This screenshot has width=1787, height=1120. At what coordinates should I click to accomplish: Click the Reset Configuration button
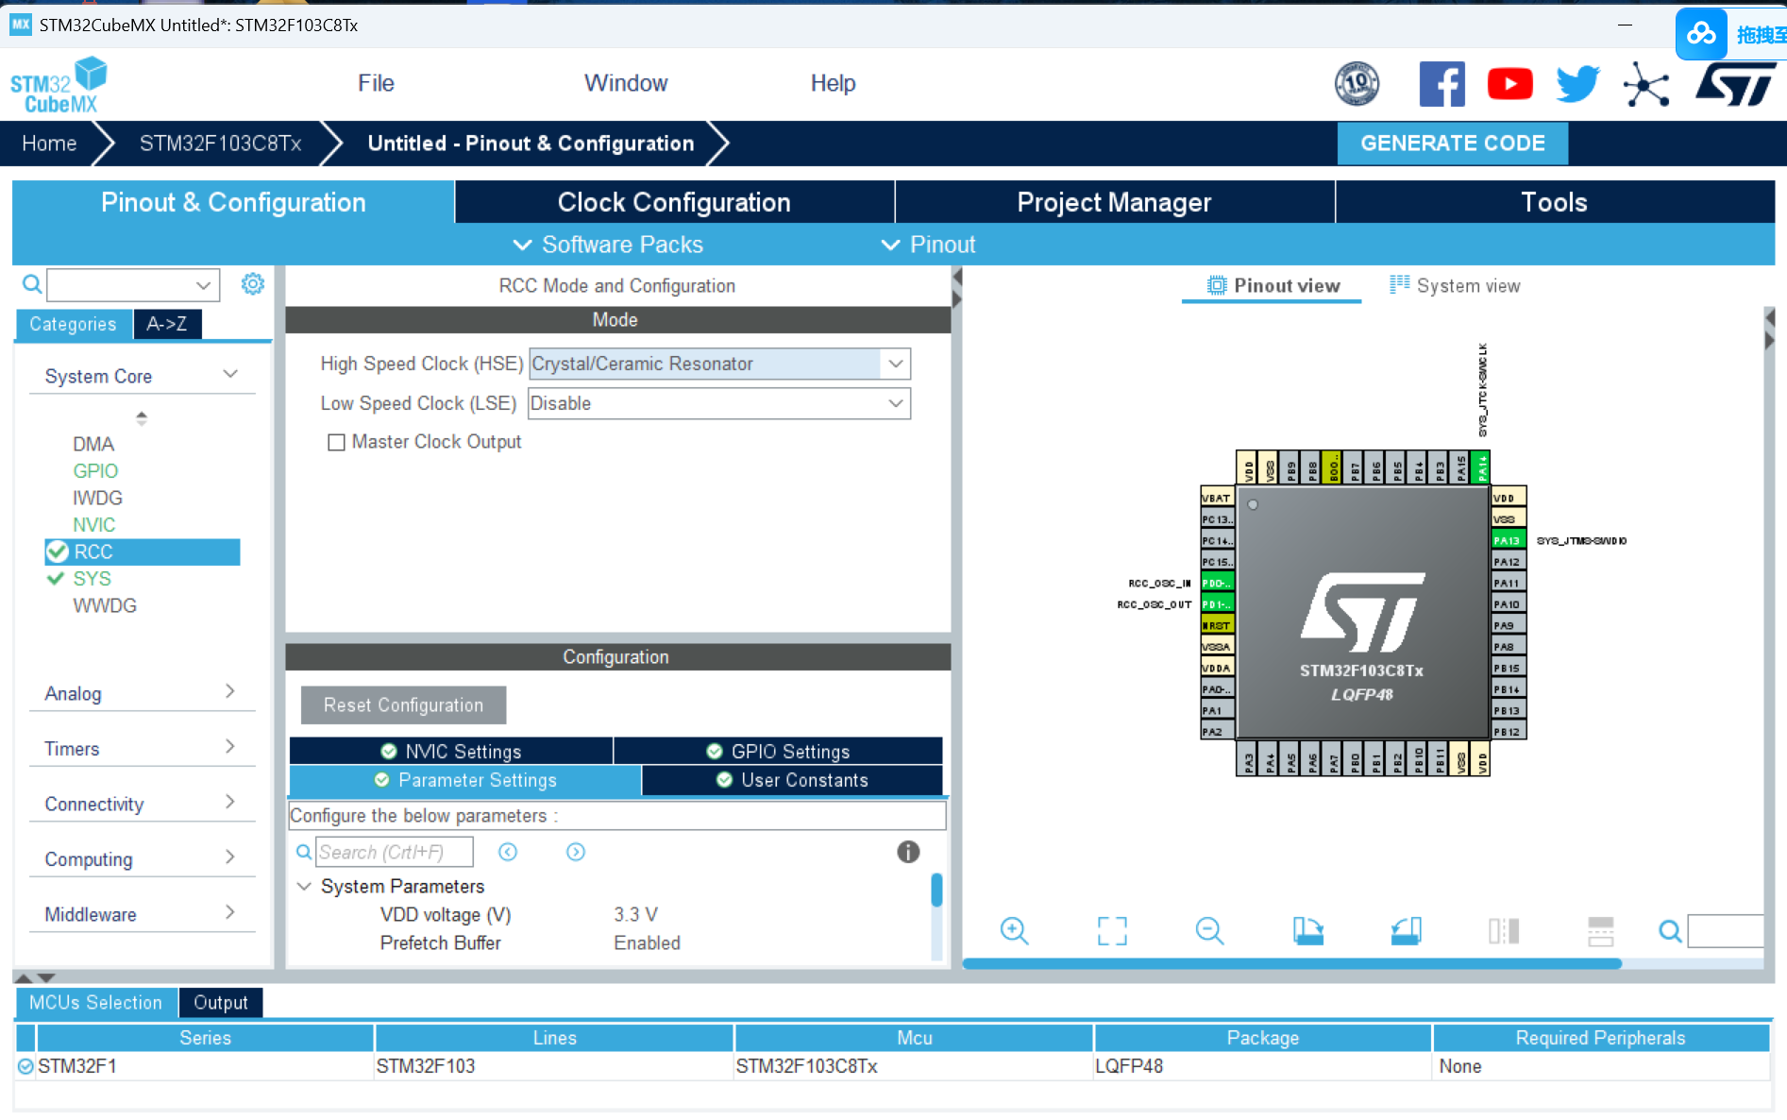(x=403, y=705)
